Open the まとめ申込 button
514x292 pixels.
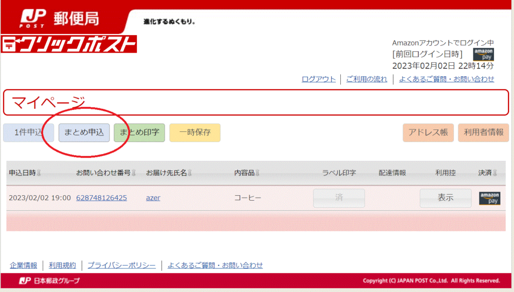pyautogui.click(x=84, y=133)
